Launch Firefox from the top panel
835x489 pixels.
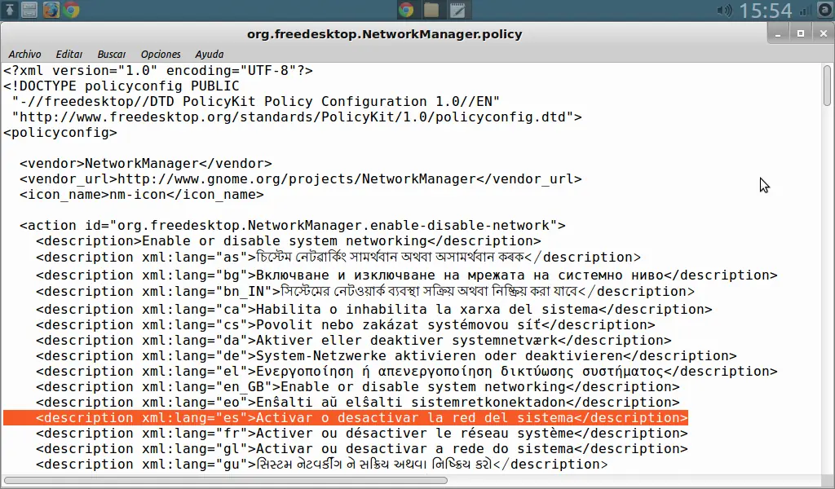(x=51, y=10)
